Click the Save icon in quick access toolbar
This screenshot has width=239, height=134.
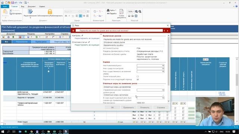click(13, 3)
